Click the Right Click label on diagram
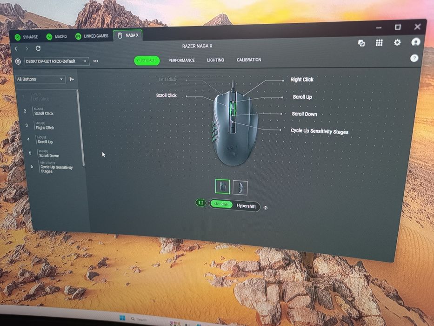 tap(302, 80)
